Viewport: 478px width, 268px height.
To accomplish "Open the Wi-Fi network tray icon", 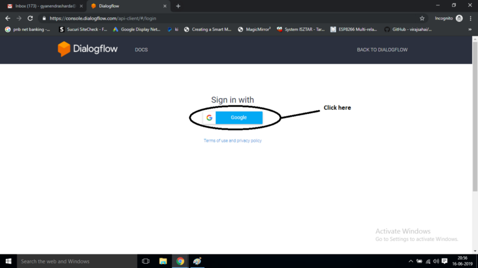I will point(428,261).
